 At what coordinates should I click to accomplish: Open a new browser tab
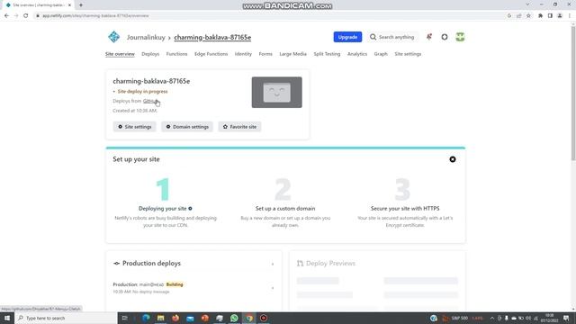coord(81,5)
